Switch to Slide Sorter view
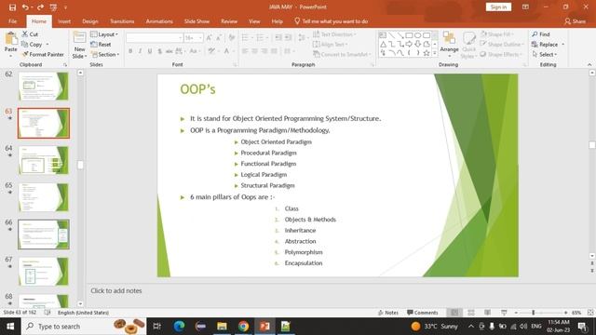 (x=471, y=313)
